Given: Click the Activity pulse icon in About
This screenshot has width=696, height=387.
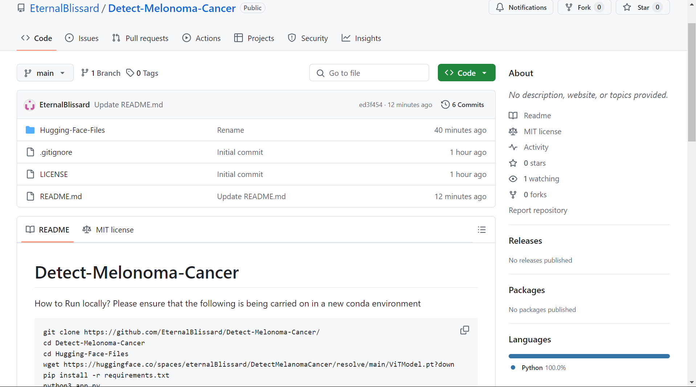Looking at the screenshot, I should [x=513, y=147].
